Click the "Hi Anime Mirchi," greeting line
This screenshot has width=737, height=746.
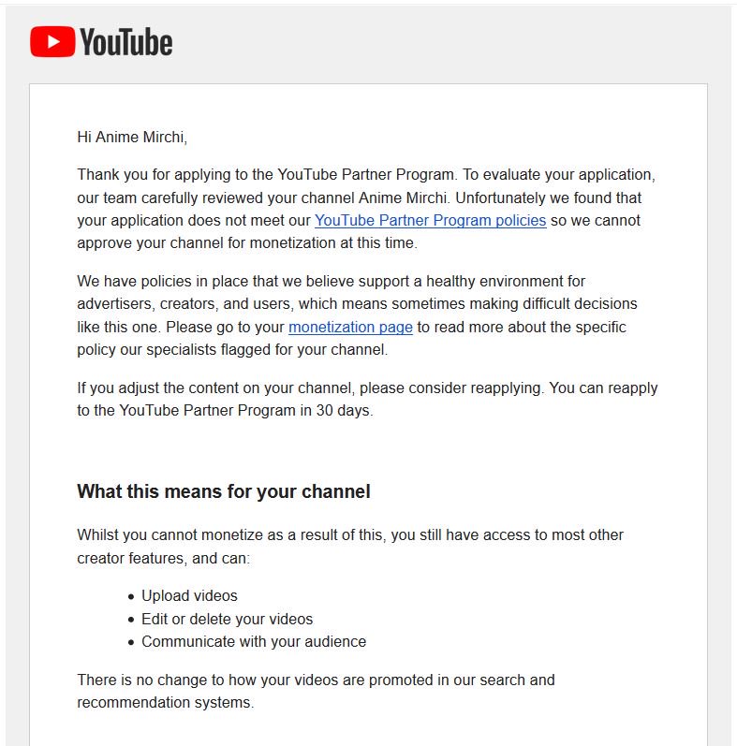tap(132, 137)
